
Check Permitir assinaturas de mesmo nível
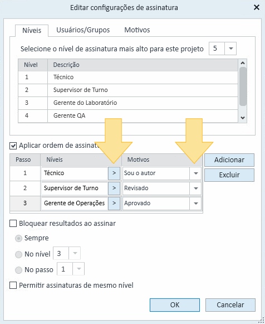(x=13, y=286)
